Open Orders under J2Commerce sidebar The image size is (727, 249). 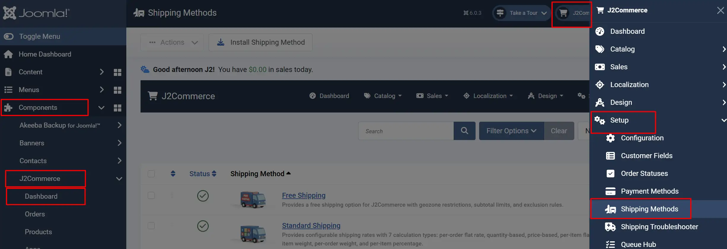click(35, 214)
